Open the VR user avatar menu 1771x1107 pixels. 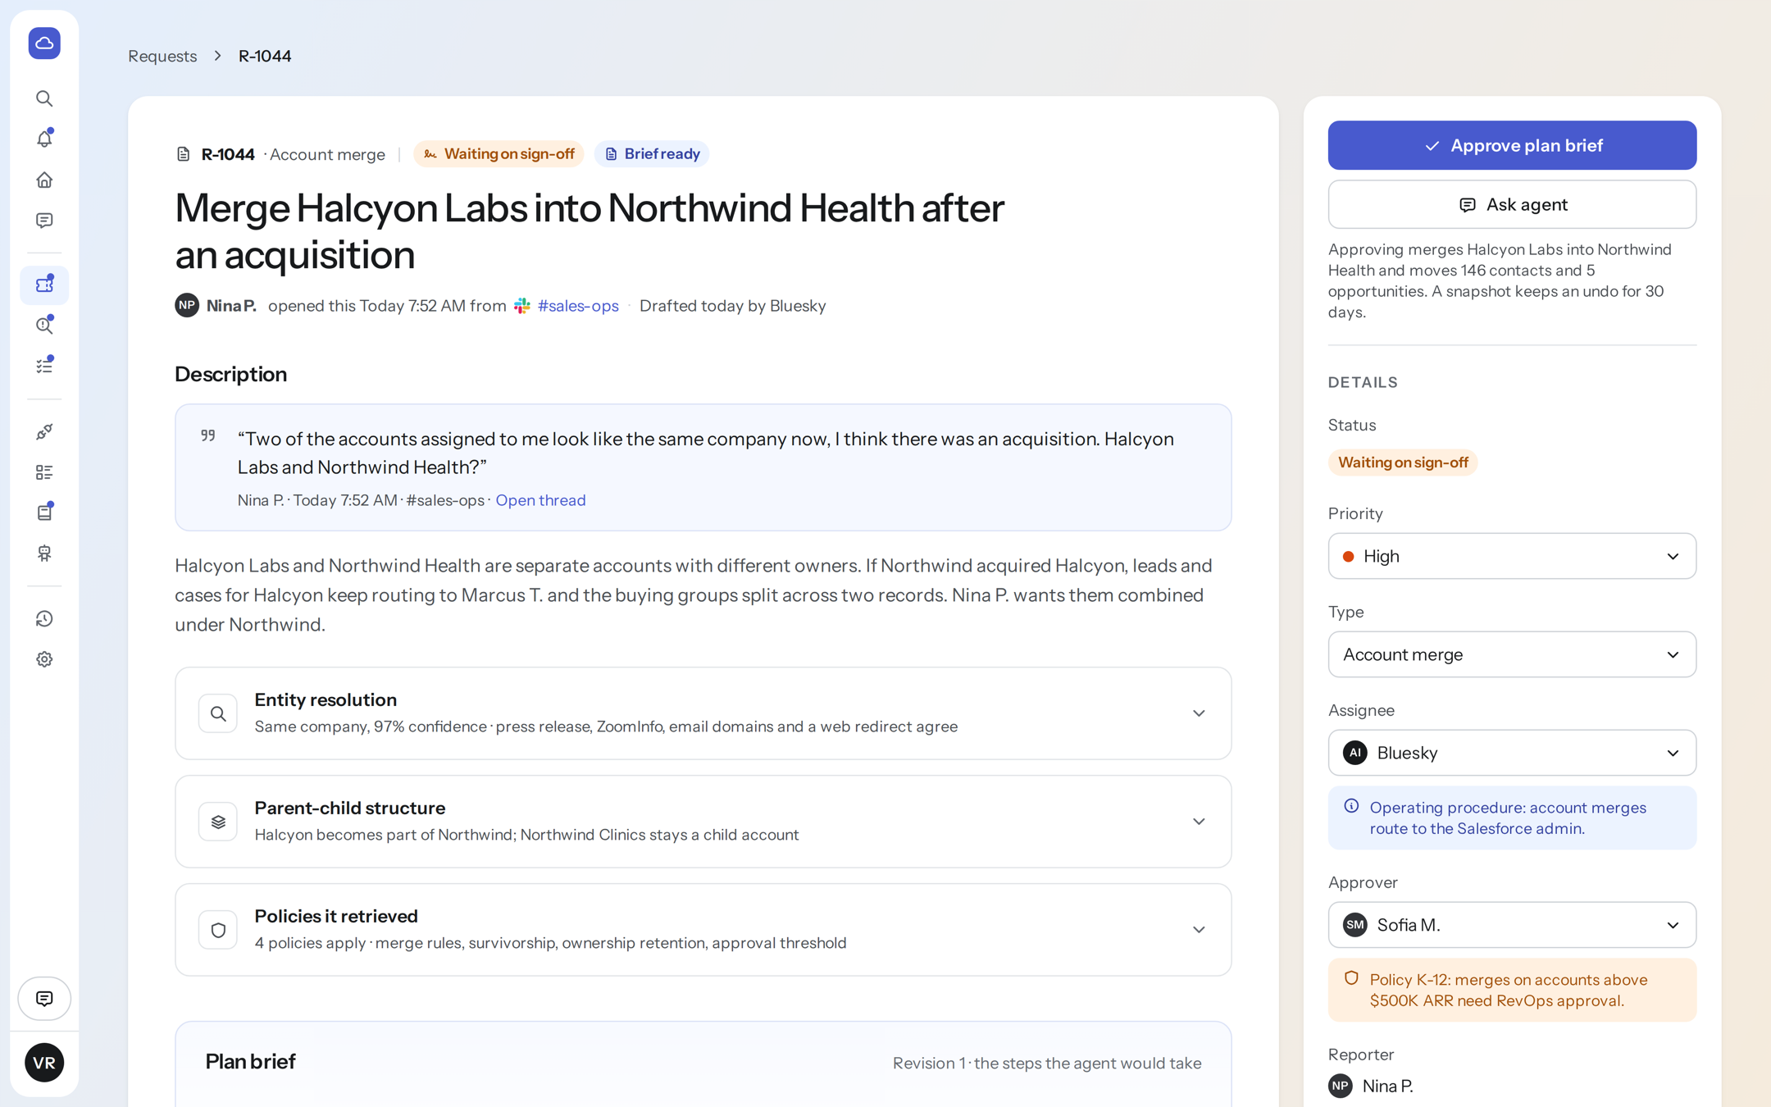(44, 1063)
